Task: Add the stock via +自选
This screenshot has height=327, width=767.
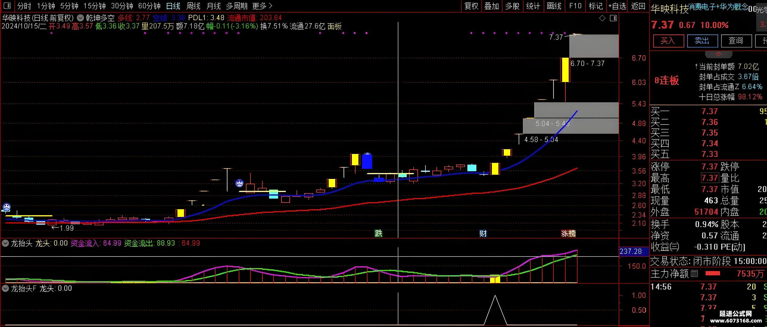Action: click(x=618, y=6)
